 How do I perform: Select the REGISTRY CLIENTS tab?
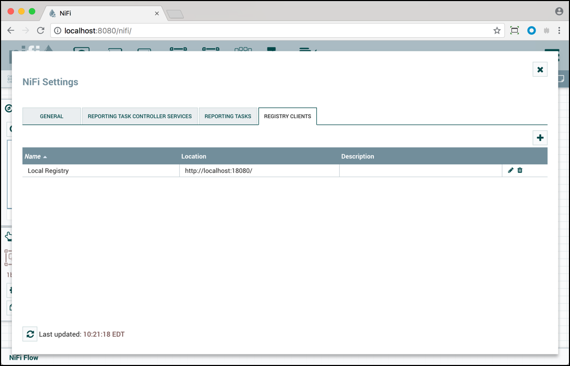pos(287,116)
